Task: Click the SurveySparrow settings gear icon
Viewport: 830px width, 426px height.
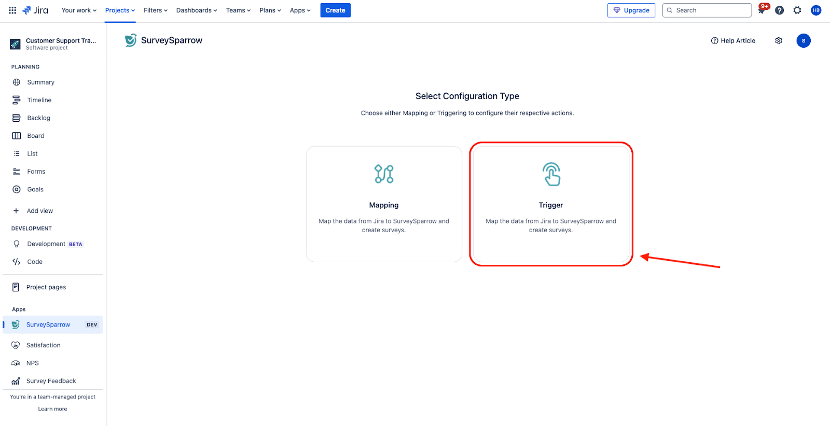Action: [779, 41]
